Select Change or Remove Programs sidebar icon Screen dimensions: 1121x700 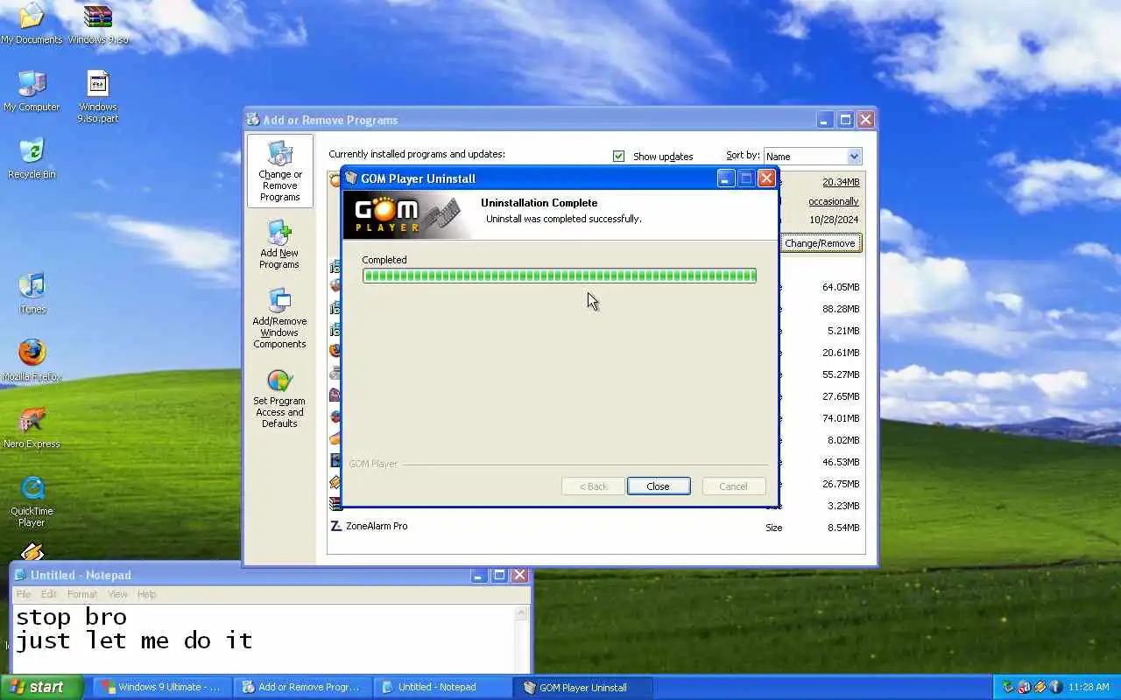pos(279,171)
